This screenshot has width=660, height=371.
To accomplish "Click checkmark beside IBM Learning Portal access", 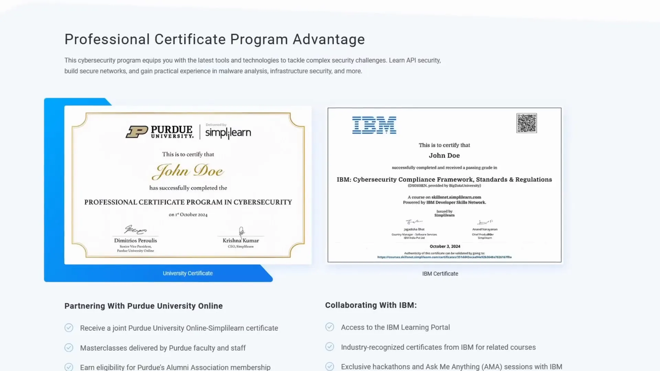I will (330, 327).
